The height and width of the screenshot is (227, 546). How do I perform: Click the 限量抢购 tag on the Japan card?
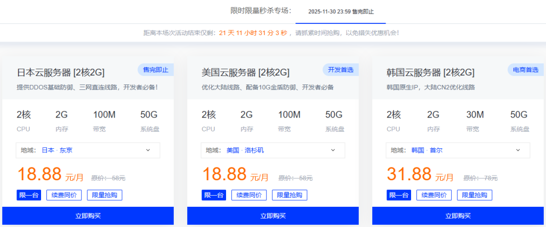point(105,195)
